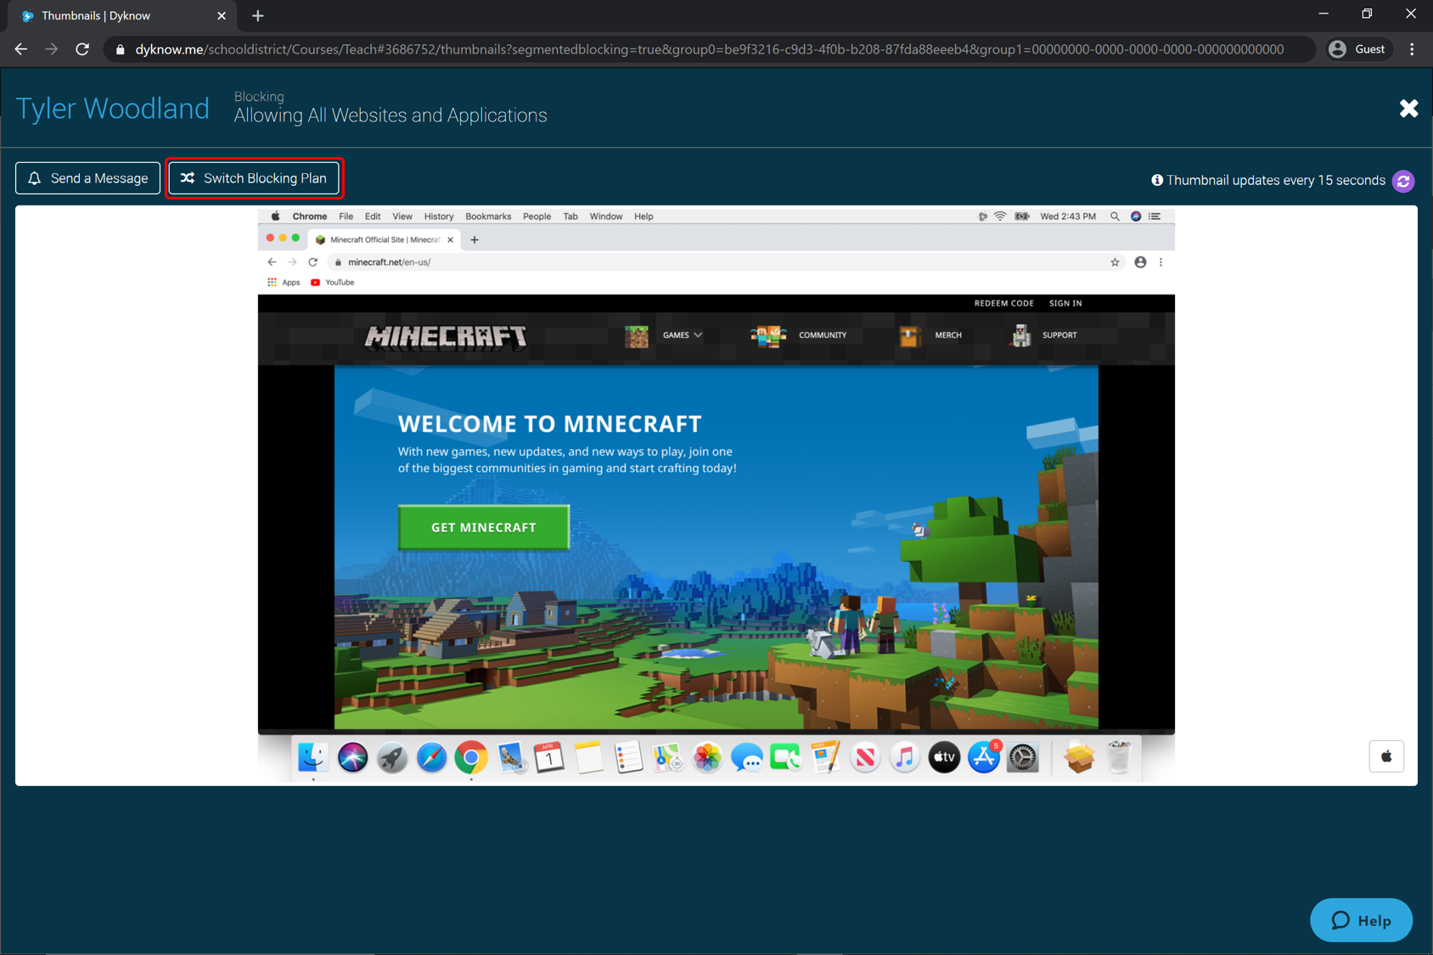Image resolution: width=1433 pixels, height=955 pixels.
Task: View the site lock icon in the dyknow address bar
Action: pyautogui.click(x=120, y=49)
